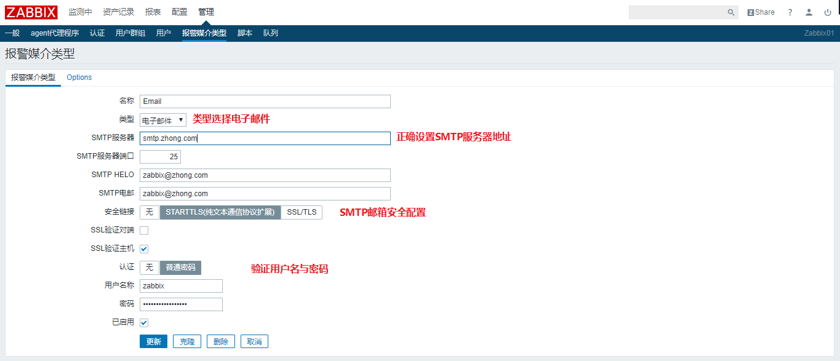Image resolution: width=840 pixels, height=361 pixels.
Task: Click the SMTP服务器端口 input field
Action: (160, 156)
